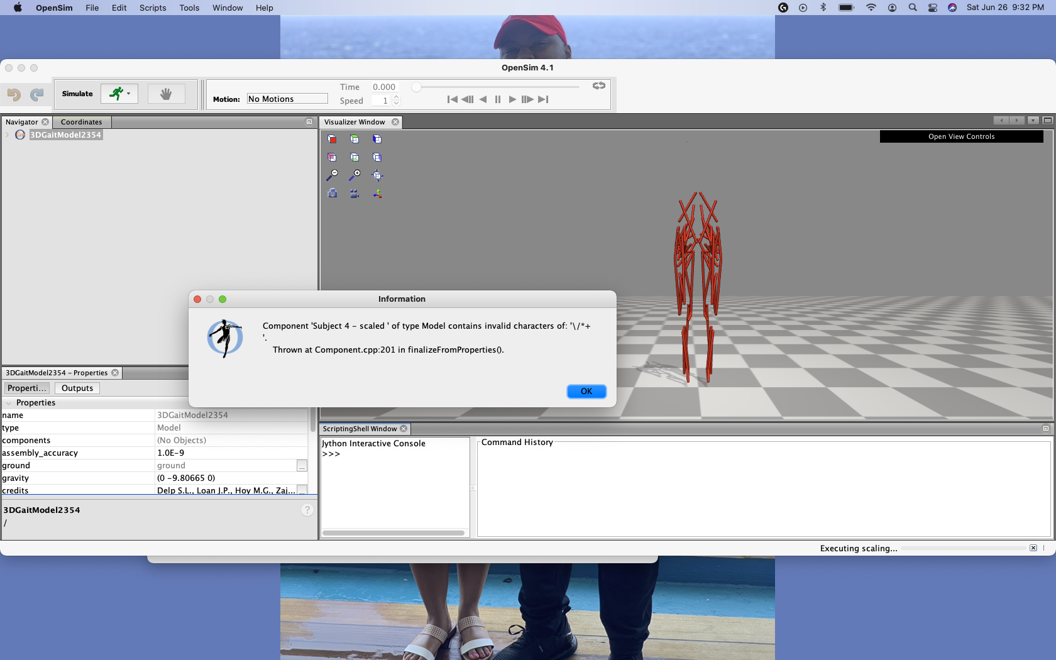Select the blue left-face cube view icon
The image size is (1056, 660).
point(377,139)
